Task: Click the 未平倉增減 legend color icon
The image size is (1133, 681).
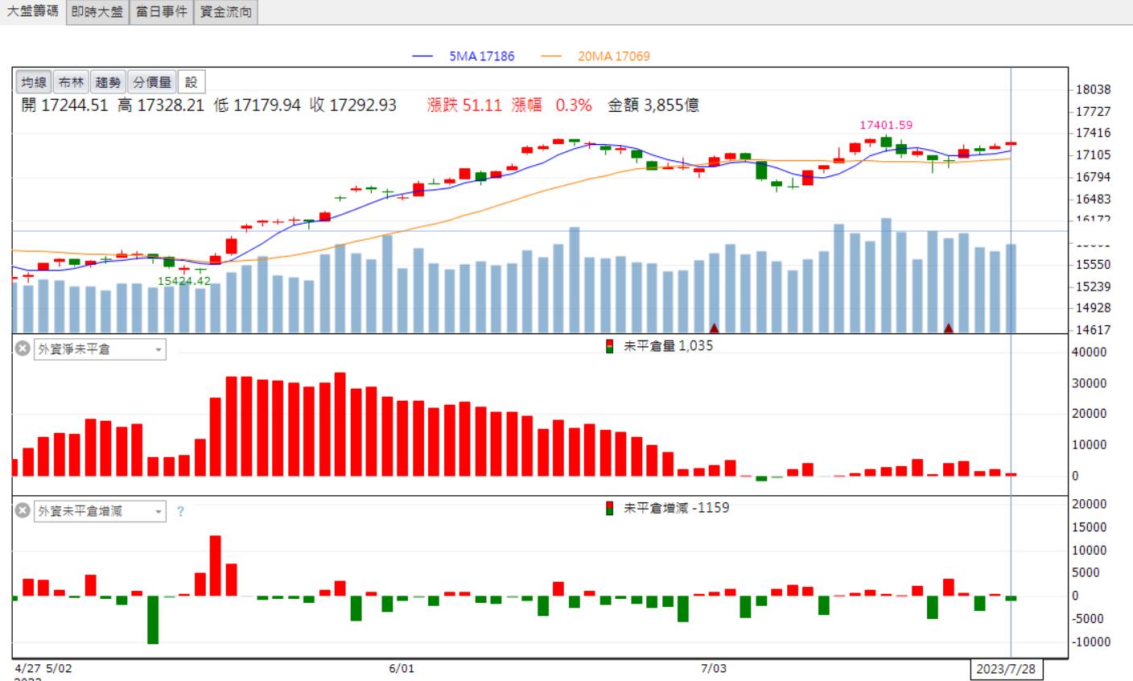Action: [x=609, y=508]
